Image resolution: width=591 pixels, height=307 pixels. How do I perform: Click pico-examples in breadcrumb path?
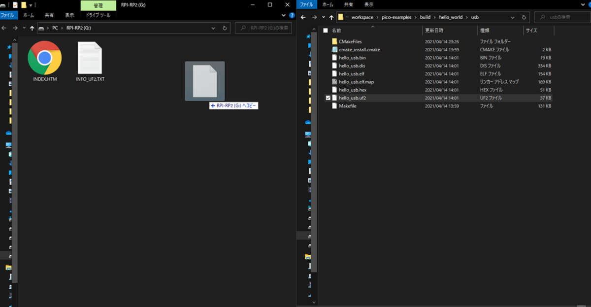(x=396, y=17)
